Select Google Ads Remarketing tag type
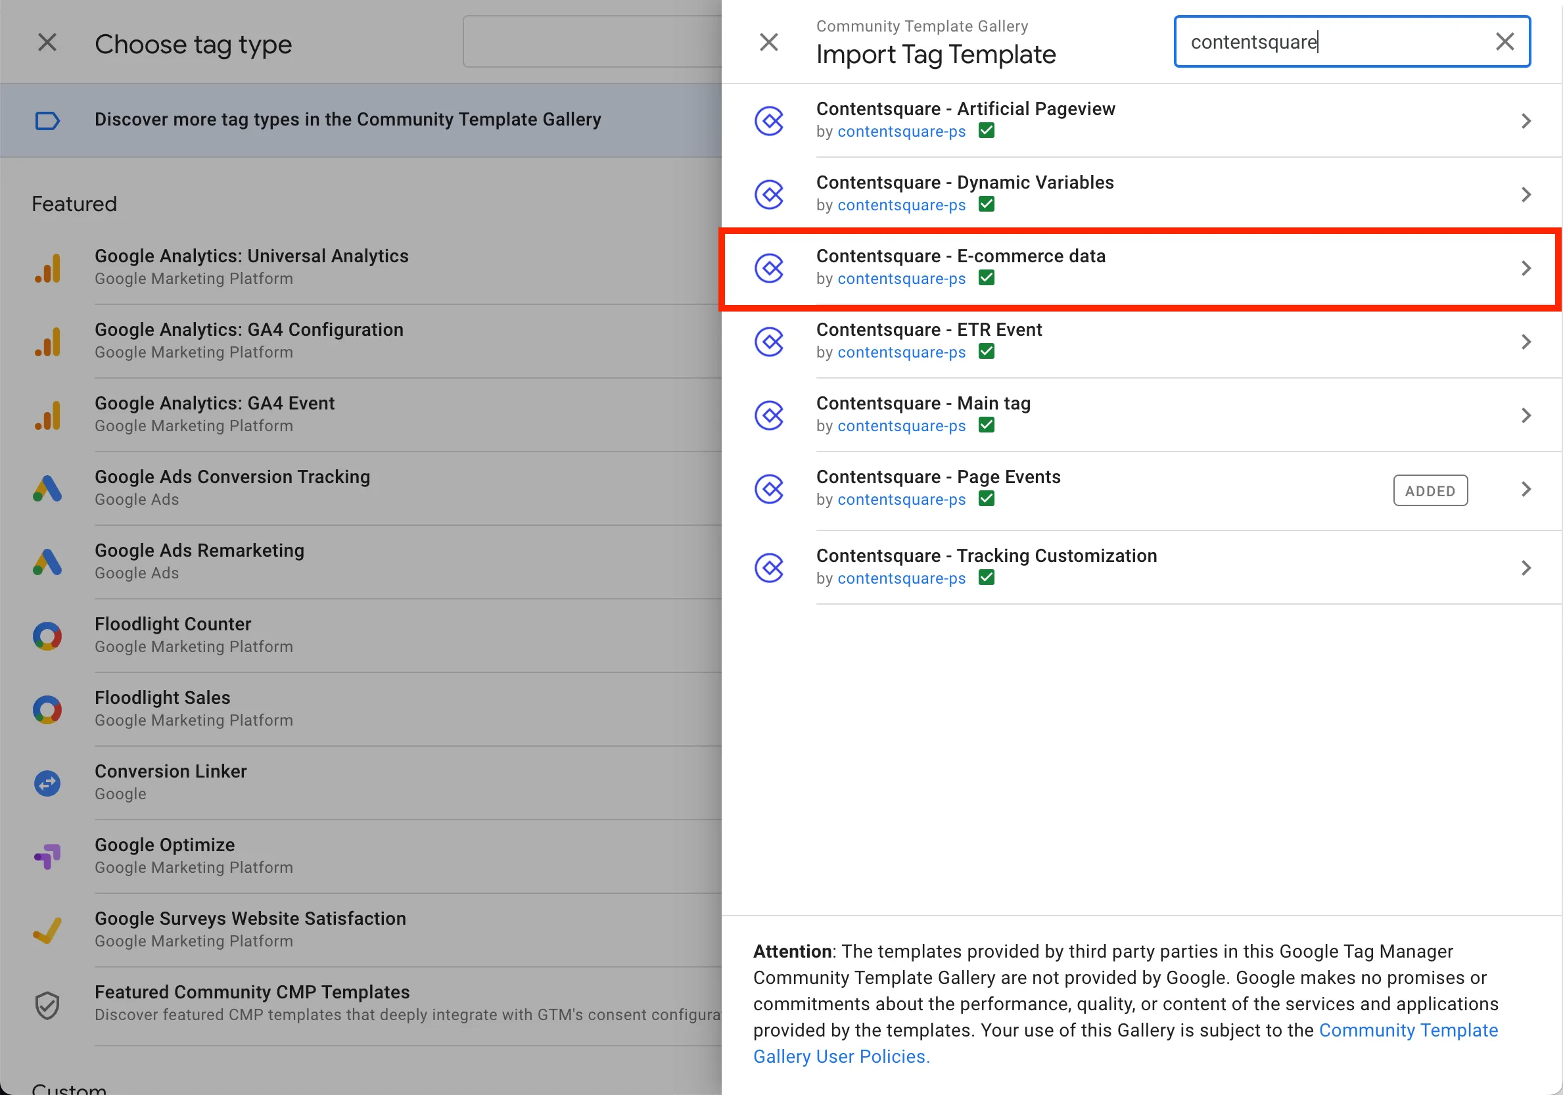The height and width of the screenshot is (1095, 1563). pyautogui.click(x=199, y=551)
